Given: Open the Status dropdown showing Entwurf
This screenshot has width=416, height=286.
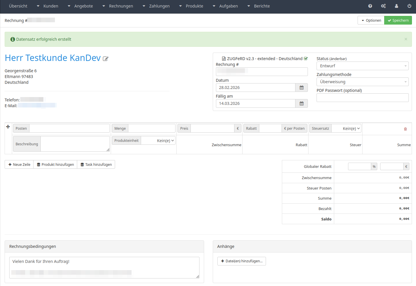Looking at the screenshot, I should 362,66.
